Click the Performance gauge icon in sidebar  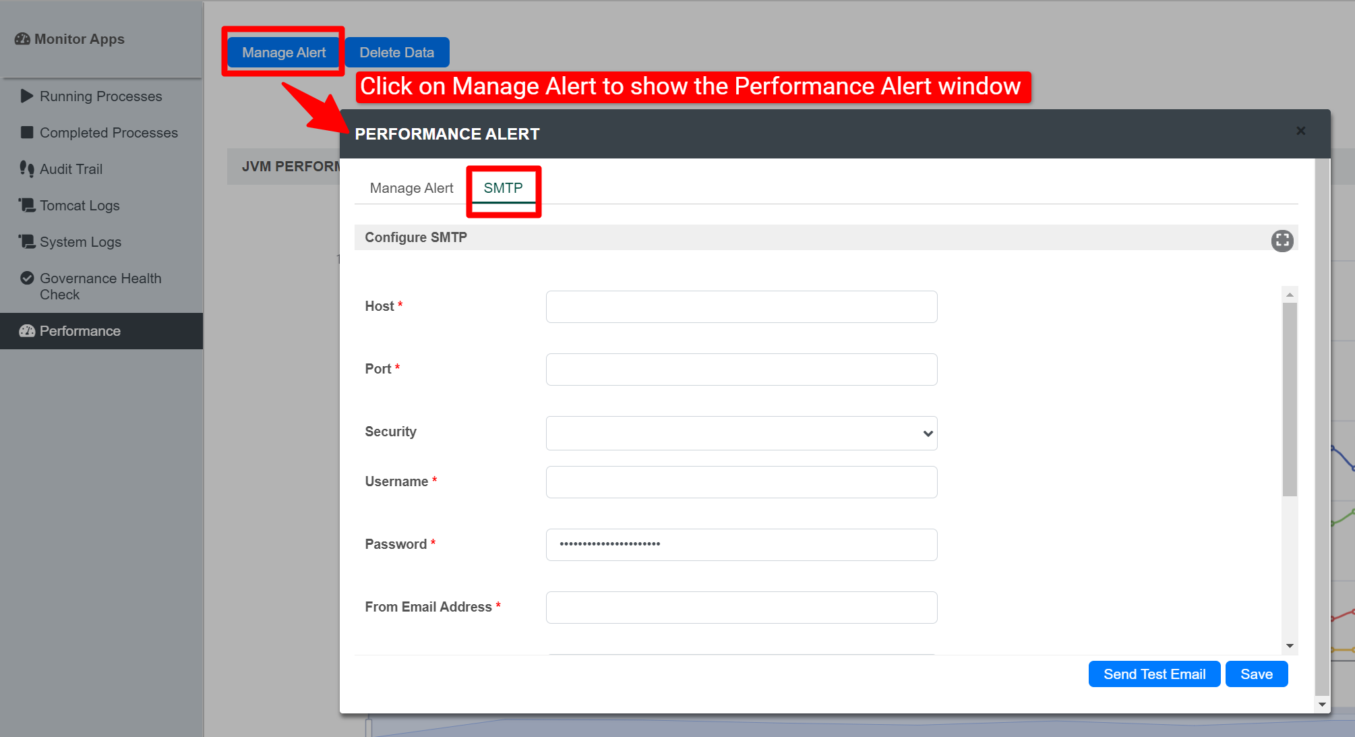(x=27, y=331)
